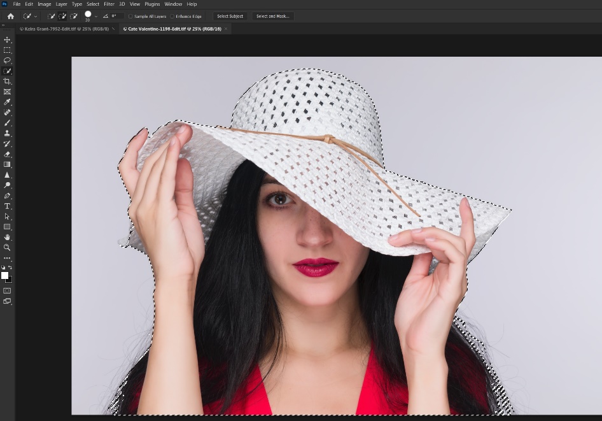The height and width of the screenshot is (421, 602).
Task: Open the tool preset picker dropdown
Action: click(x=30, y=16)
